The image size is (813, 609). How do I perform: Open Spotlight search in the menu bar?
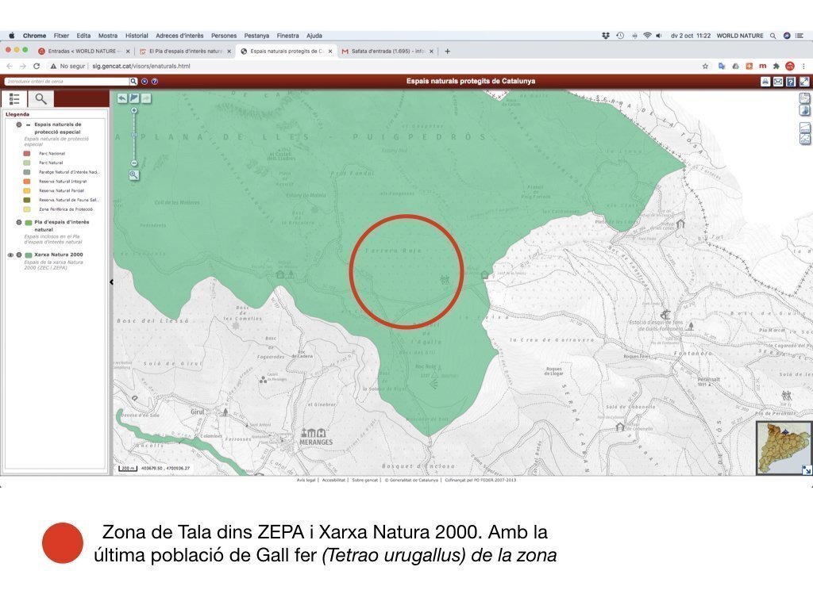pos(773,36)
